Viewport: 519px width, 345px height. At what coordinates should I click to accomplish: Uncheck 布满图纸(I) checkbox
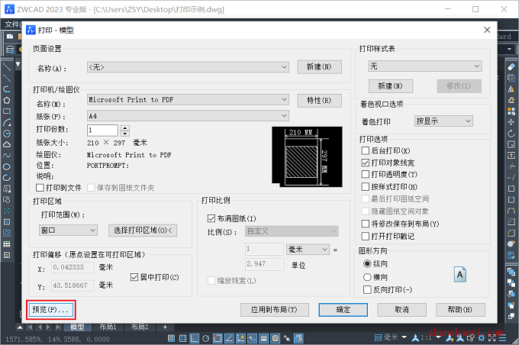[211, 218]
